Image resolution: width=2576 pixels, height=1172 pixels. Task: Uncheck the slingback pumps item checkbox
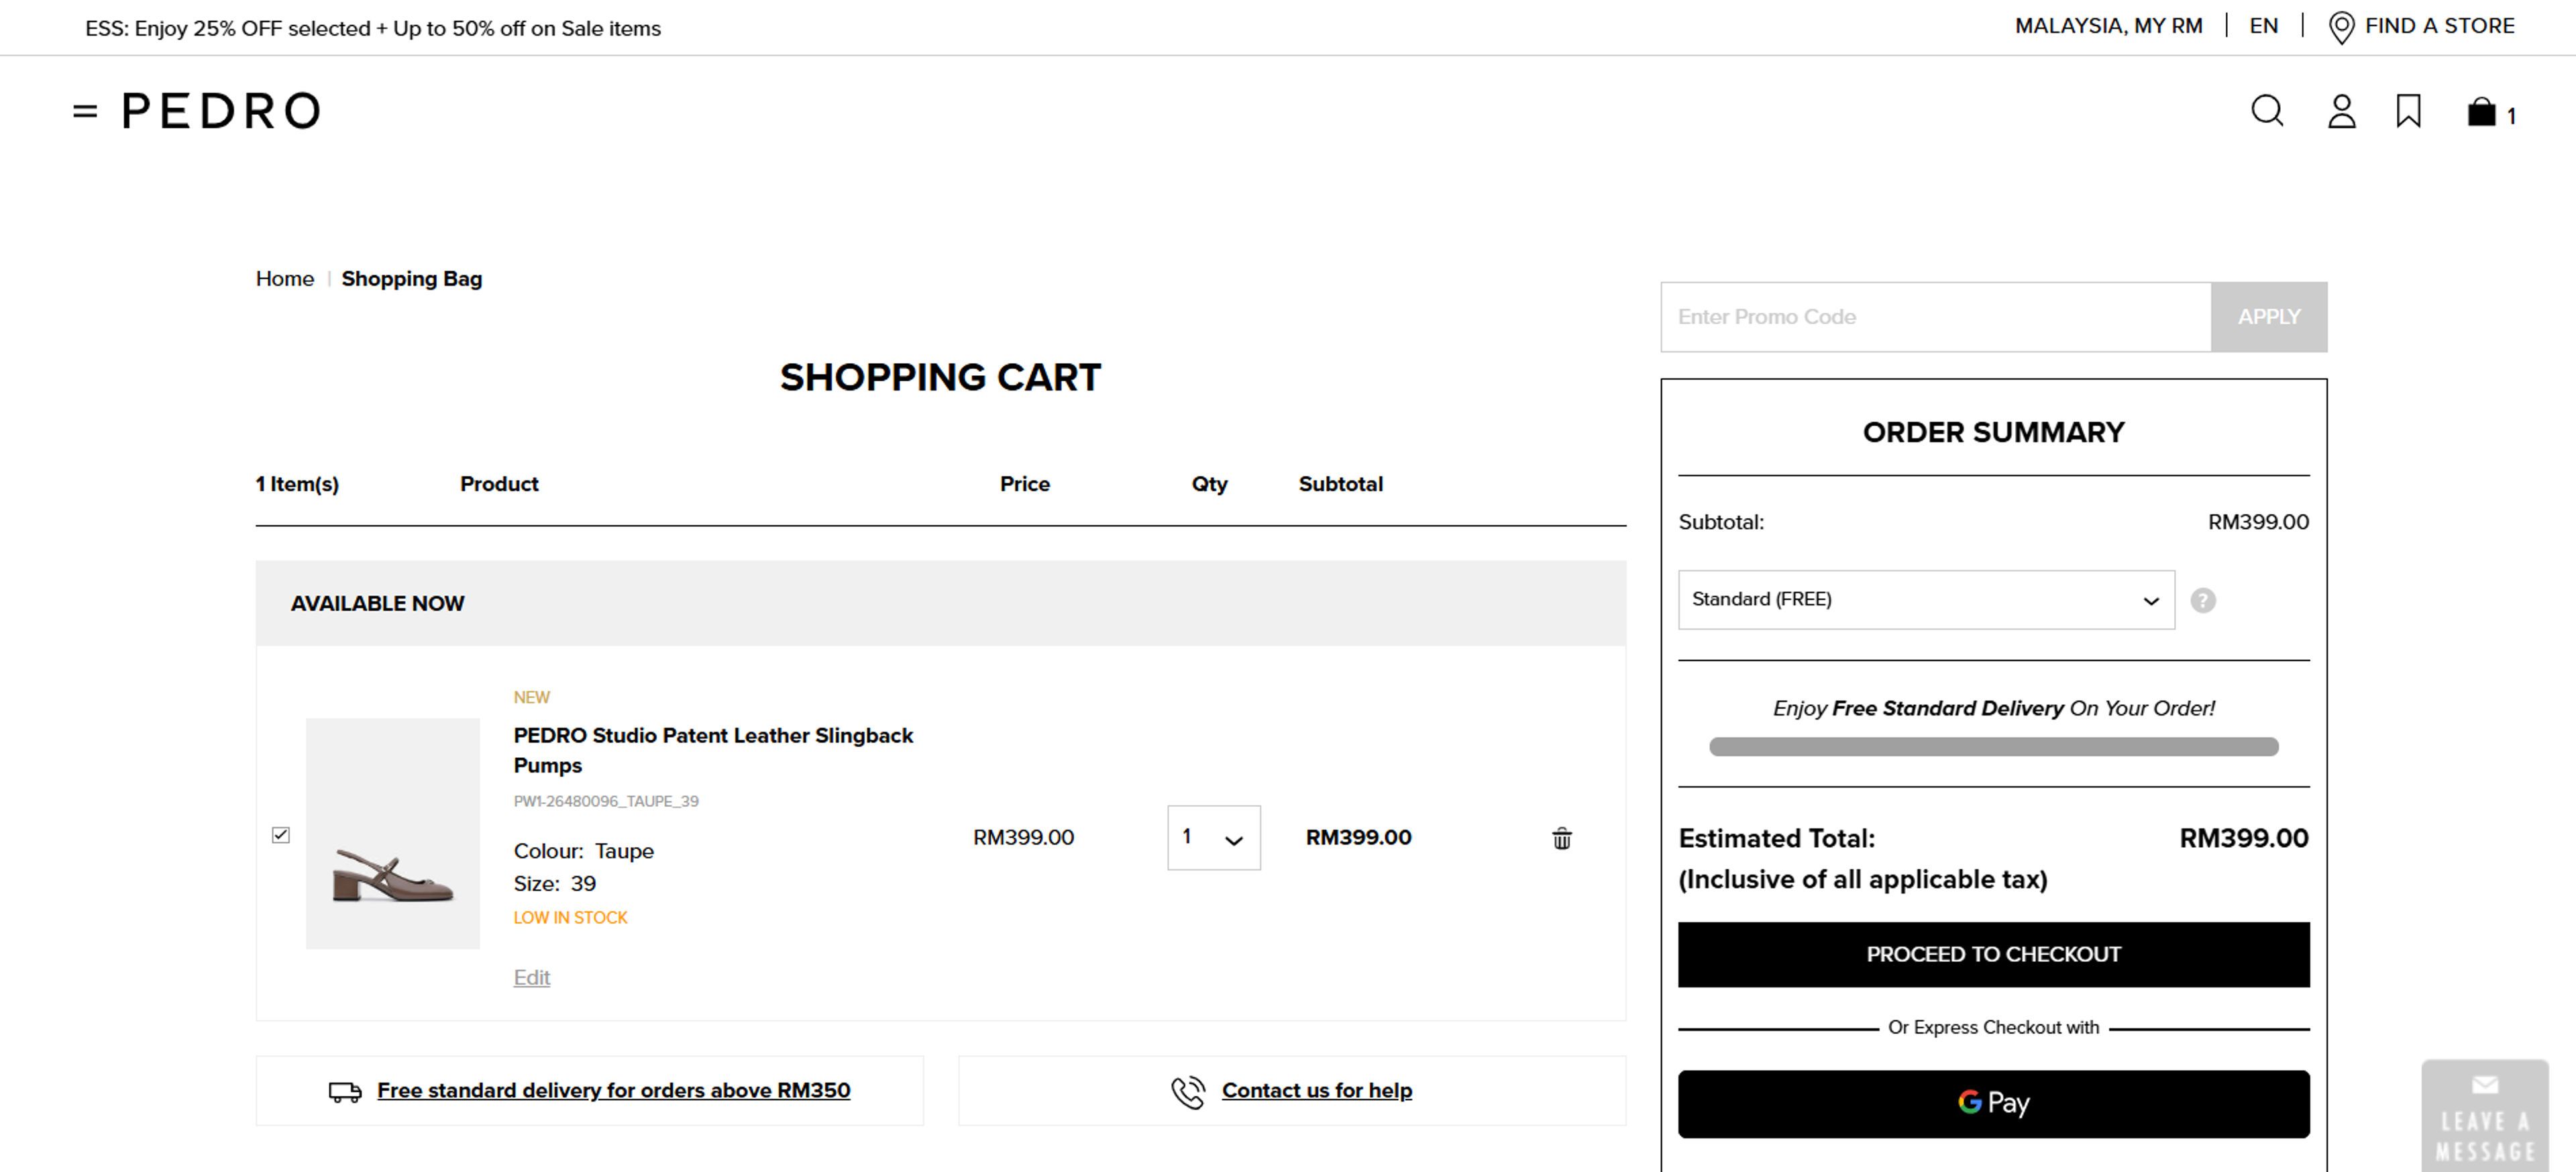point(281,835)
